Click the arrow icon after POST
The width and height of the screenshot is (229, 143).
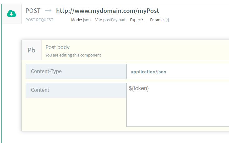point(48,11)
